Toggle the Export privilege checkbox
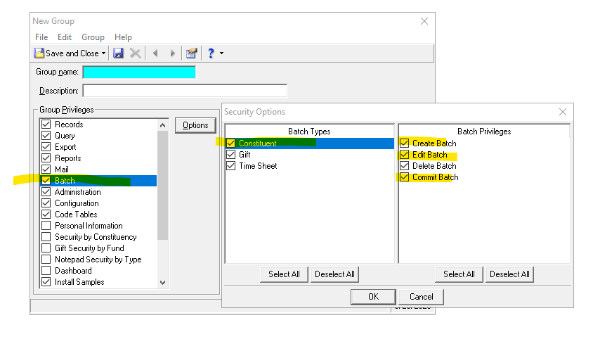593x339 pixels. (46, 146)
